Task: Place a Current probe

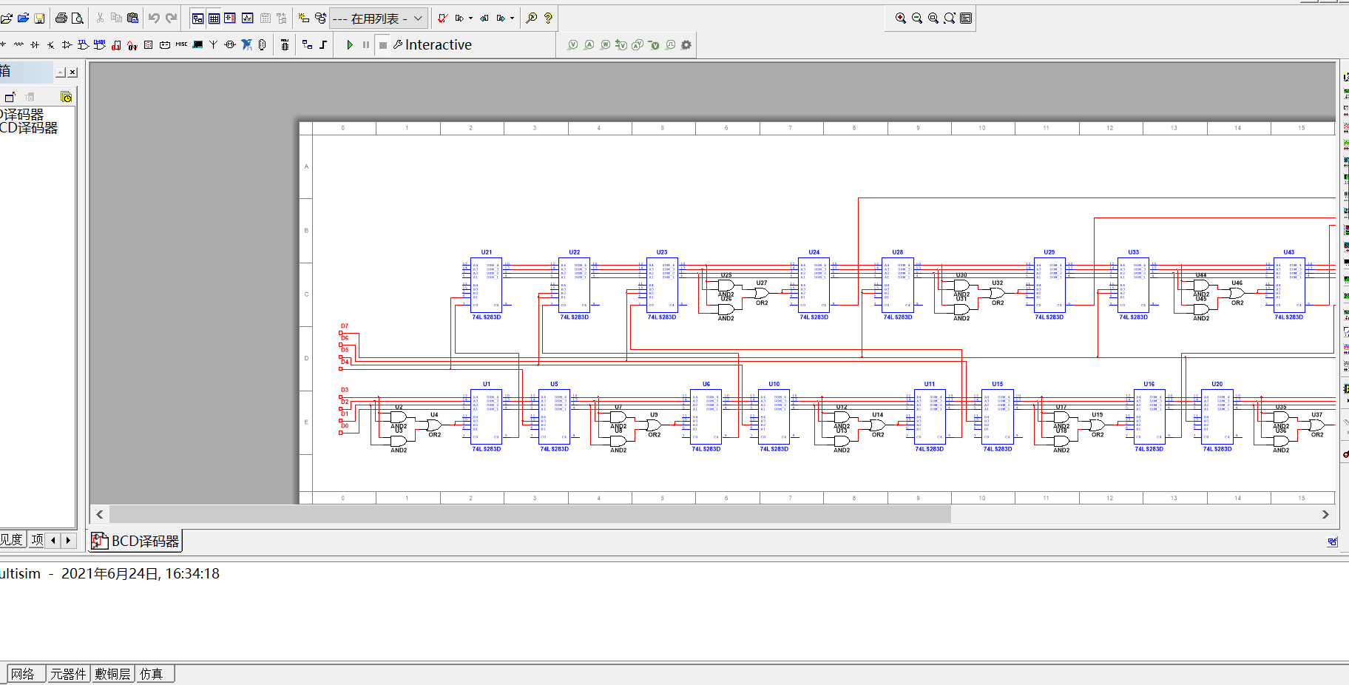Action: pos(589,44)
